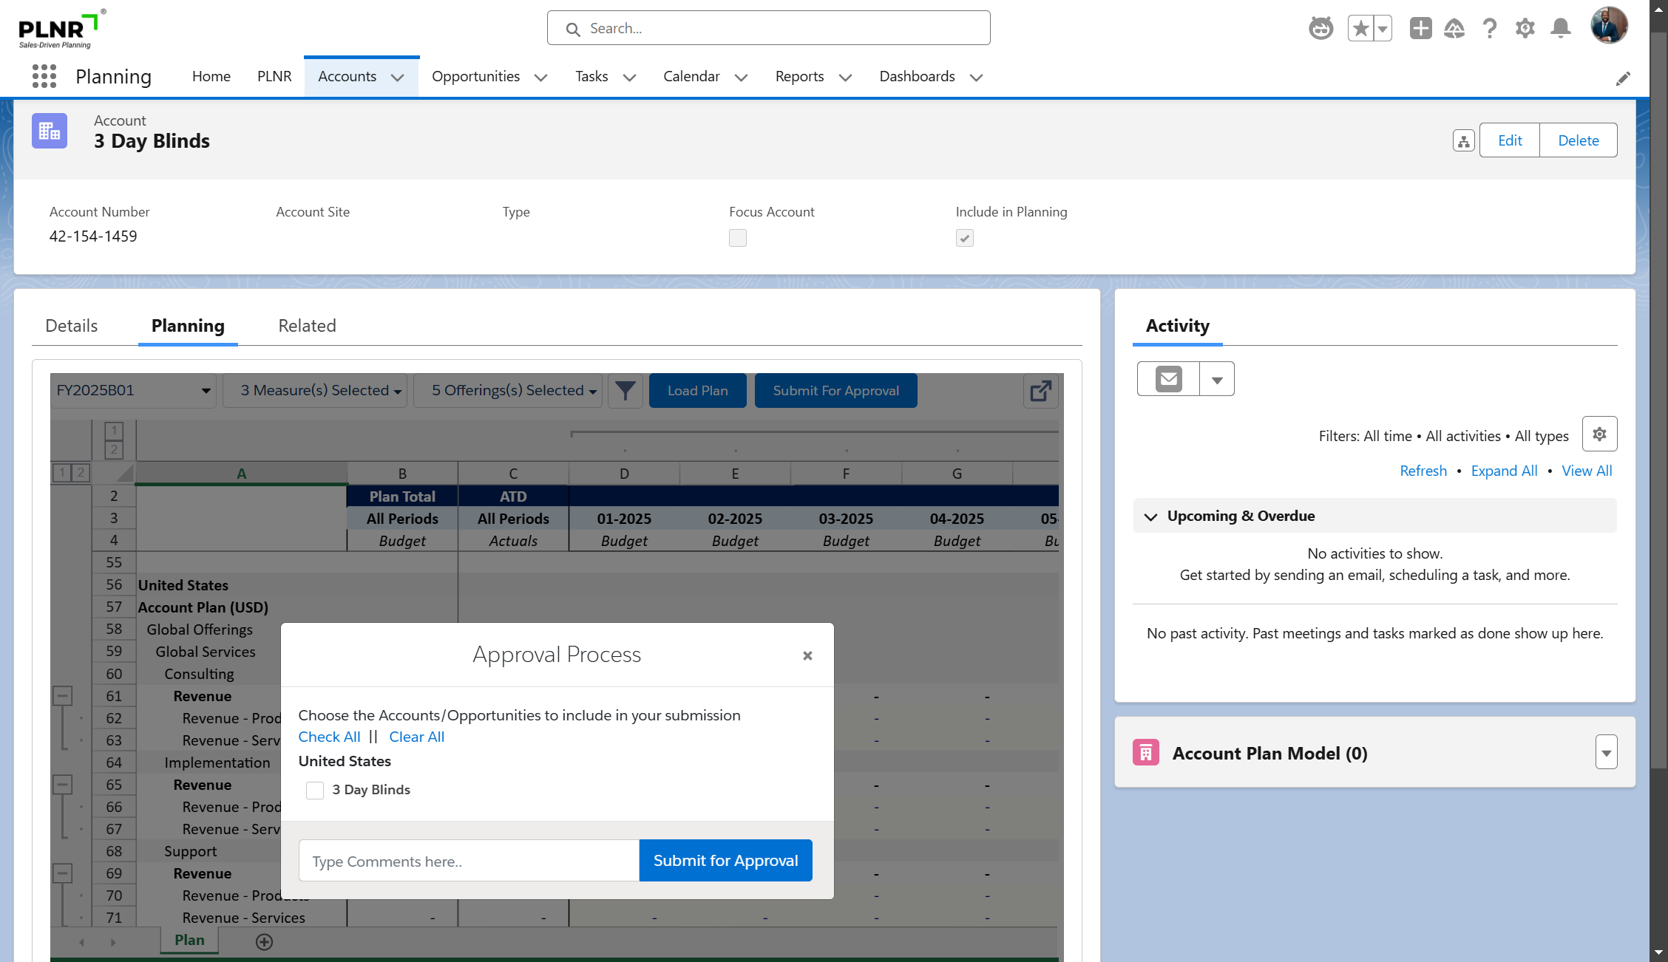1668x962 pixels.
Task: Click the email activity icon
Action: click(x=1168, y=379)
